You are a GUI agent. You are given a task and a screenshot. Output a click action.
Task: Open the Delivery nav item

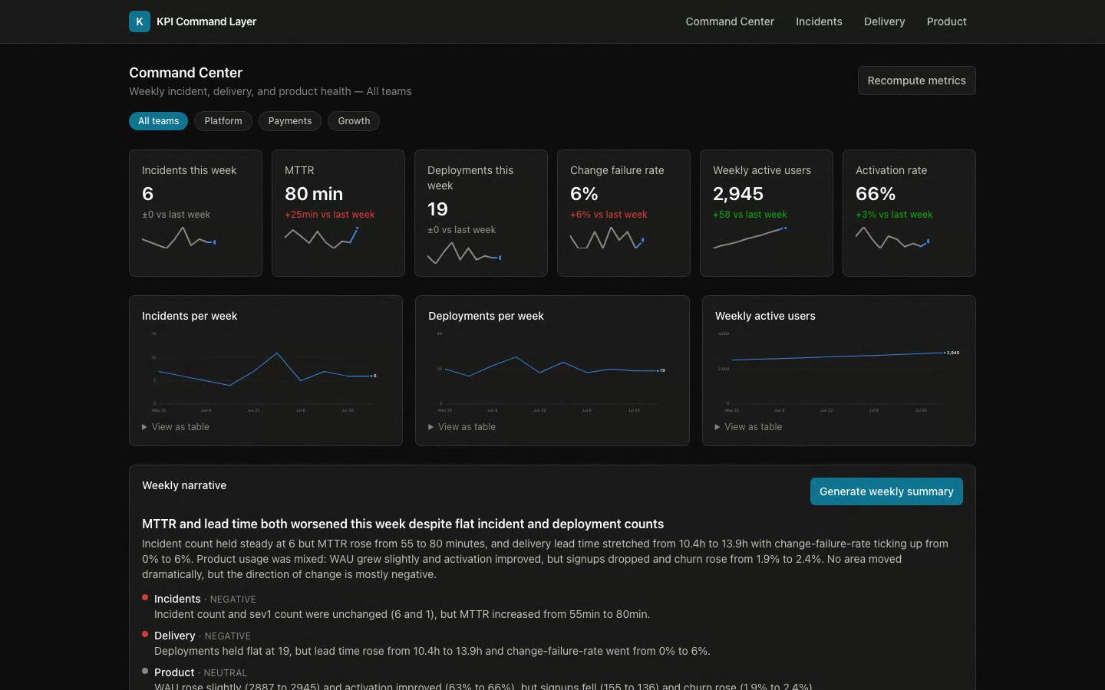point(884,21)
